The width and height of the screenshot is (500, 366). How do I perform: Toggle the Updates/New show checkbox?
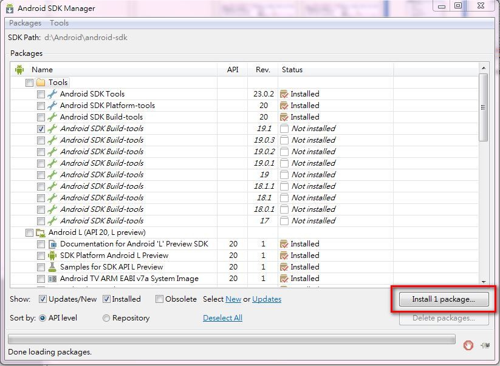[x=43, y=299]
